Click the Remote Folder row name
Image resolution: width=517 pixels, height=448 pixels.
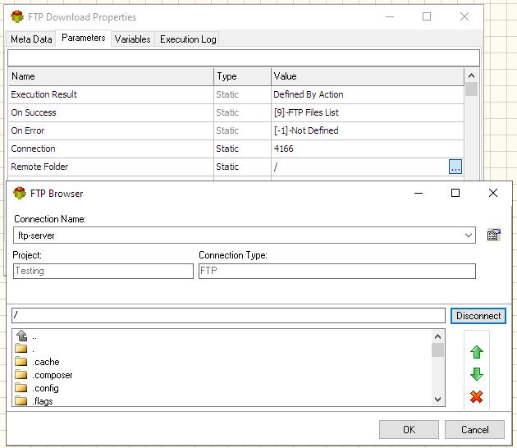pos(39,167)
